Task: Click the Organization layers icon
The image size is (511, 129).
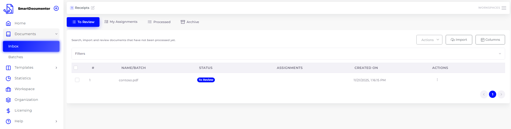Action: point(8,100)
